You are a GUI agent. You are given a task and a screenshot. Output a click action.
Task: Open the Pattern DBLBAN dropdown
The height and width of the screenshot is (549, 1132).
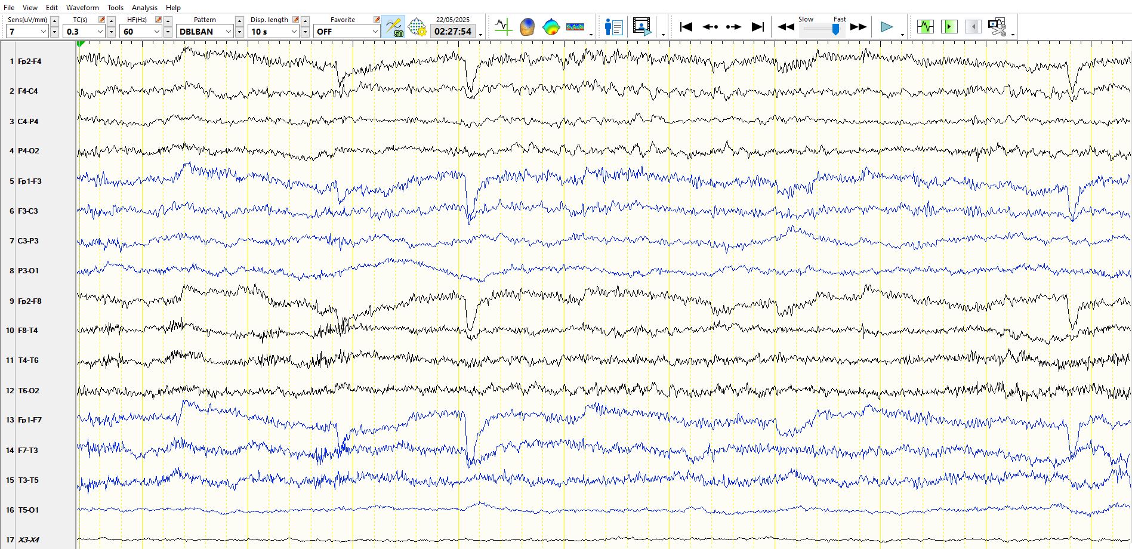point(228,32)
